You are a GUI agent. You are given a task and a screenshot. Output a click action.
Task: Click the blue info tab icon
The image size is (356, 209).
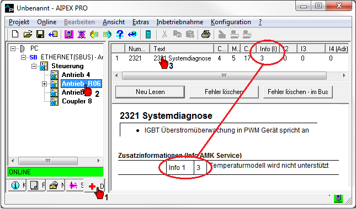point(15,186)
